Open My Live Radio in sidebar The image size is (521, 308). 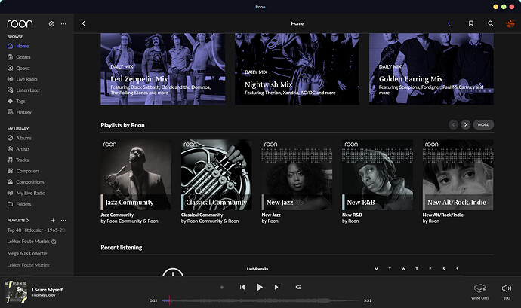click(30, 193)
